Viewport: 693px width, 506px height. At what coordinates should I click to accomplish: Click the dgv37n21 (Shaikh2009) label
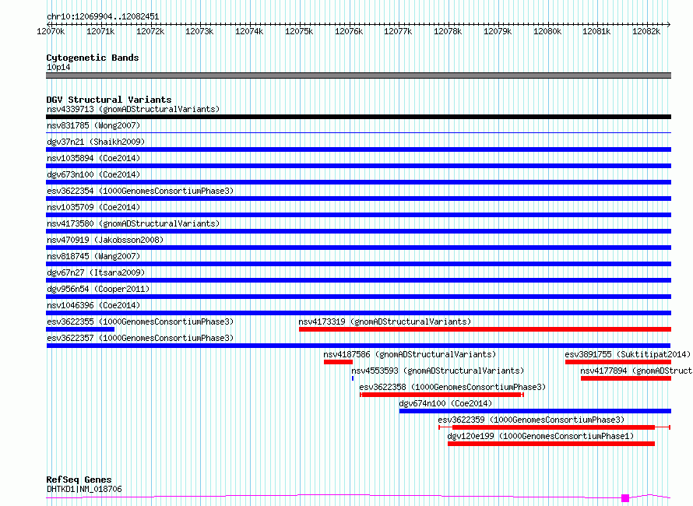[x=96, y=142]
